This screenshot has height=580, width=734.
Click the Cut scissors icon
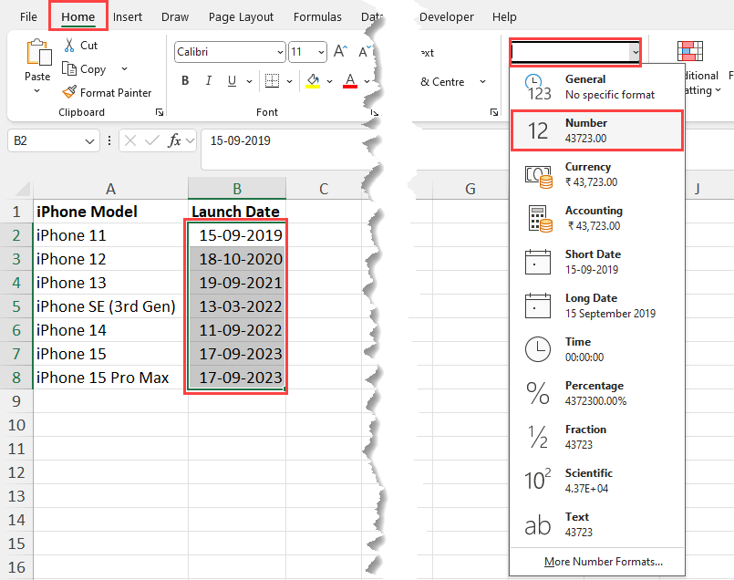[x=69, y=46]
